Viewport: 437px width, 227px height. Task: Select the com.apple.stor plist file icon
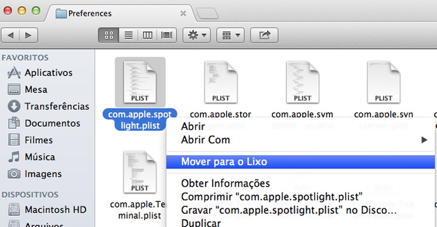[221, 82]
